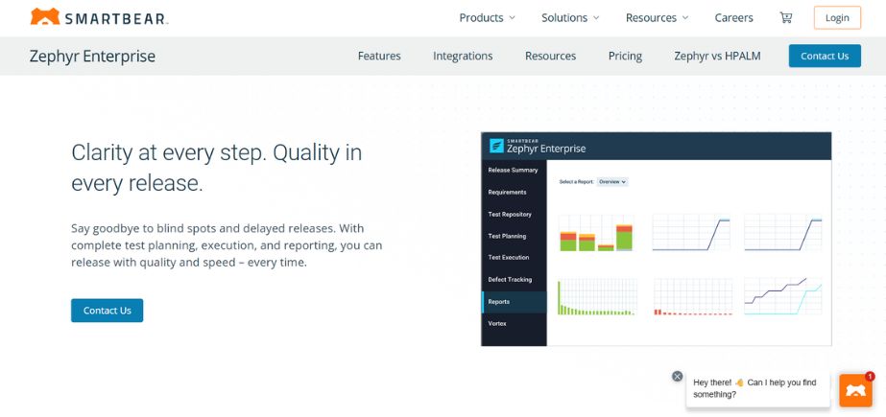The width and height of the screenshot is (886, 417).
Task: Open the shopping cart icon
Action: tap(785, 17)
